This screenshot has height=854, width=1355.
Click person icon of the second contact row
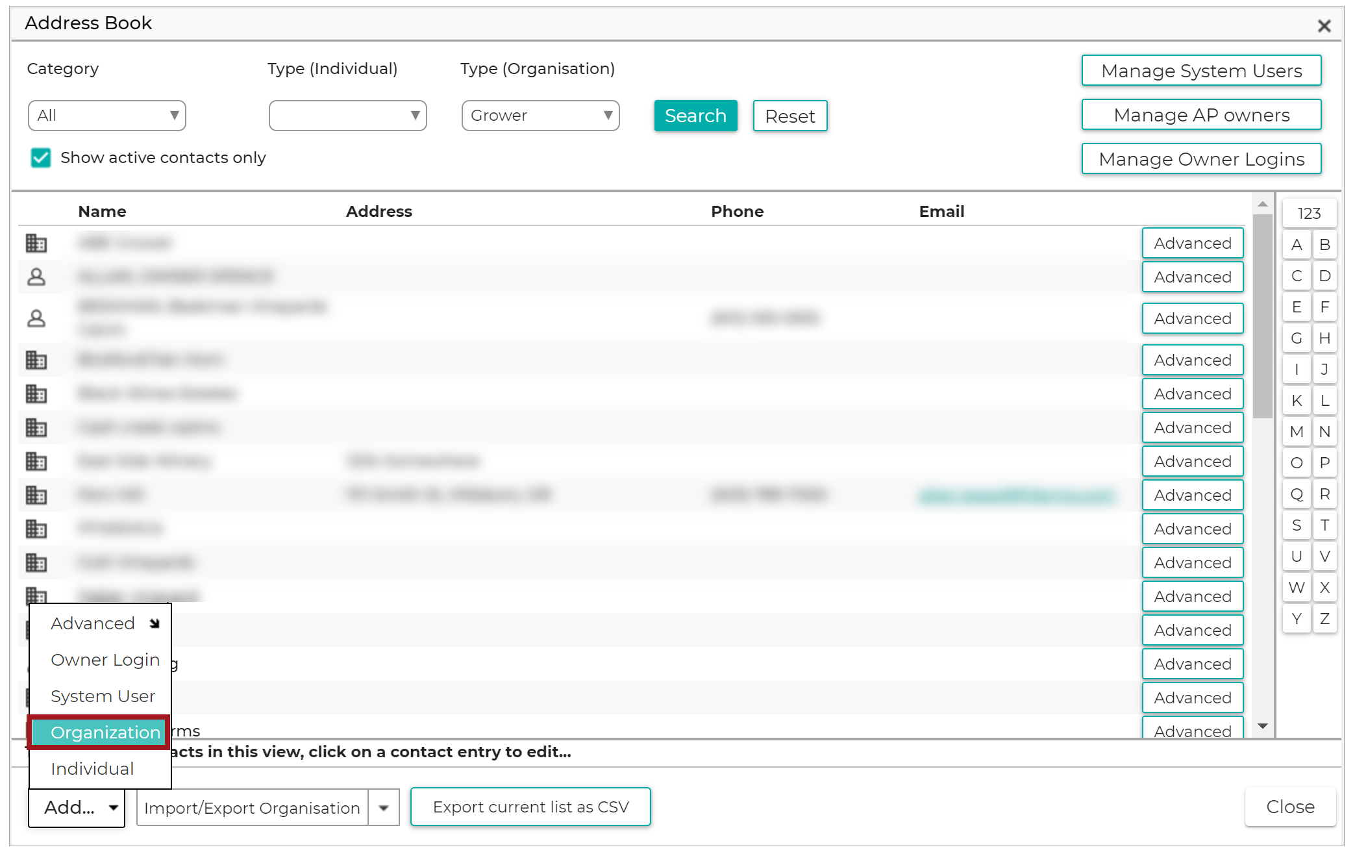click(36, 277)
